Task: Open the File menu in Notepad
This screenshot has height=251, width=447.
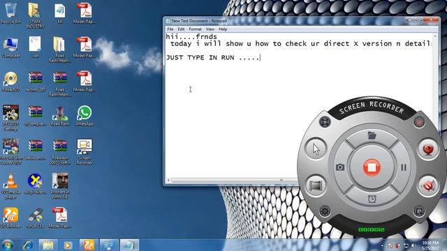Action: 170,29
